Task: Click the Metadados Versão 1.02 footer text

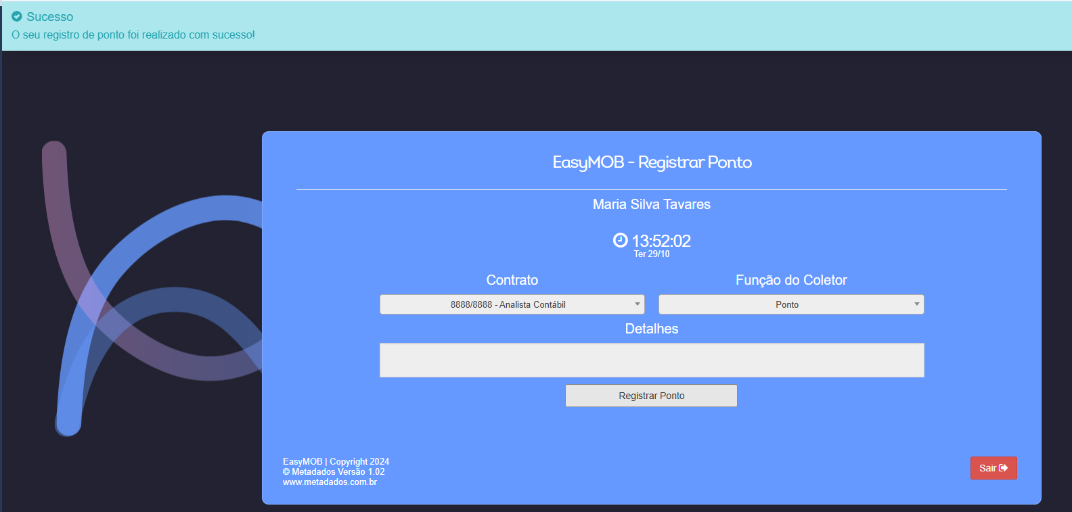Action: click(x=334, y=472)
